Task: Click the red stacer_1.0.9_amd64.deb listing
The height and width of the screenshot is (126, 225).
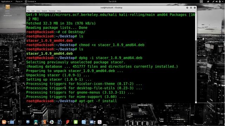Action: (x=49, y=41)
